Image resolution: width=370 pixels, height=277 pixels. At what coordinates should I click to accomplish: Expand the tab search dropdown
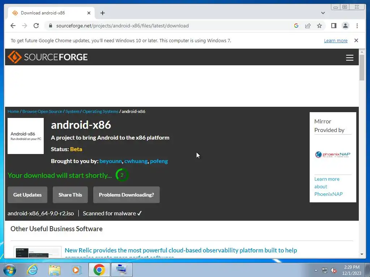323,13
